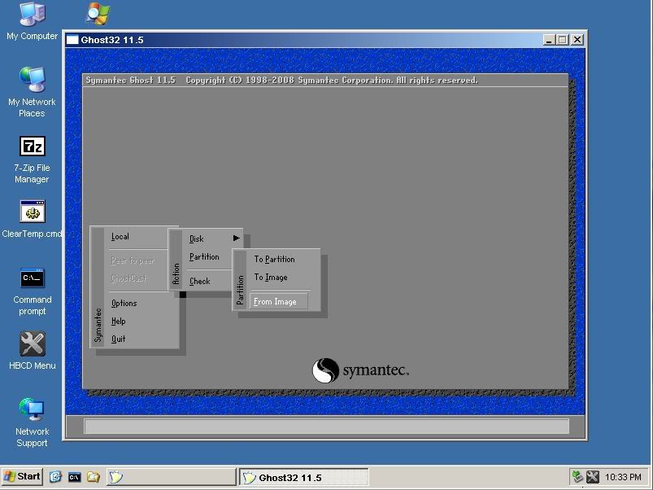Open the Start menu

pyautogui.click(x=22, y=476)
